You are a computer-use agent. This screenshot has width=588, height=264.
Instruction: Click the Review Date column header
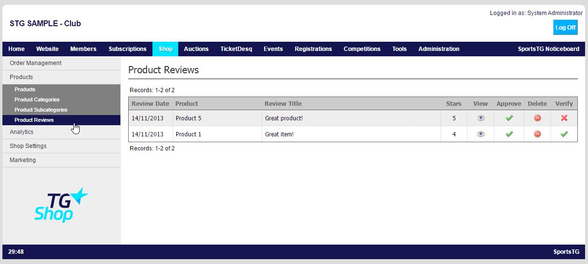coord(151,104)
